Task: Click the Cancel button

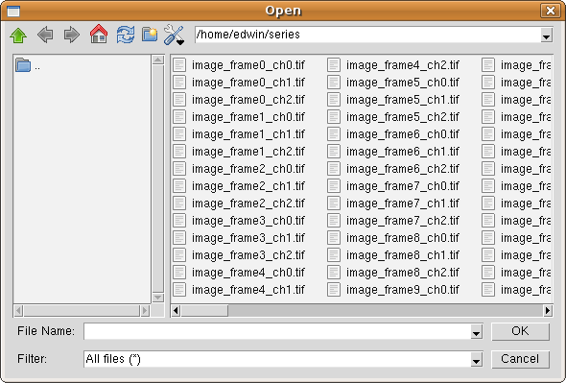Action: (520, 359)
